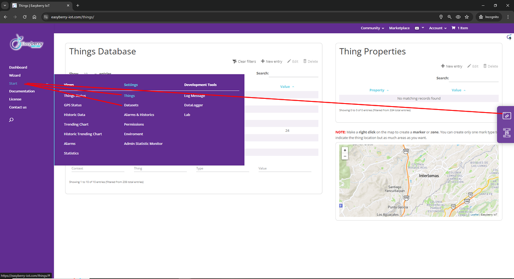This screenshot has height=279, width=514.
Task: Open DataLogger under Development Tools
Action: pyautogui.click(x=194, y=105)
